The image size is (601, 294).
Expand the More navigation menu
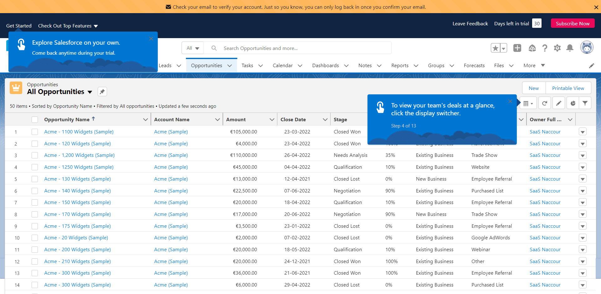click(534, 66)
